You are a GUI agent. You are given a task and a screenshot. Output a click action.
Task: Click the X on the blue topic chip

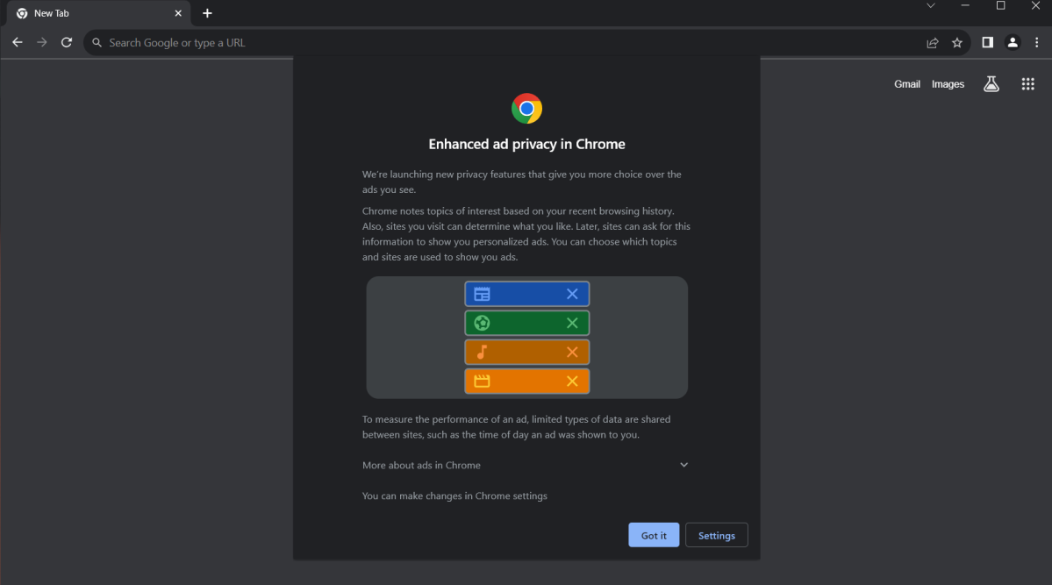coord(572,294)
